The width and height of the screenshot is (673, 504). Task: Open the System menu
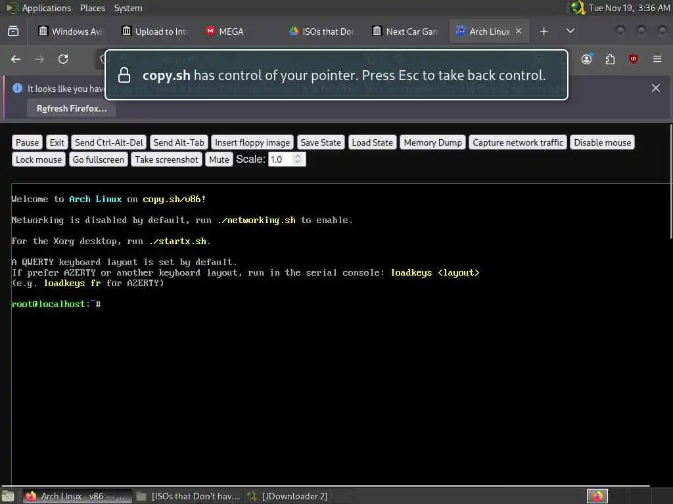(128, 8)
